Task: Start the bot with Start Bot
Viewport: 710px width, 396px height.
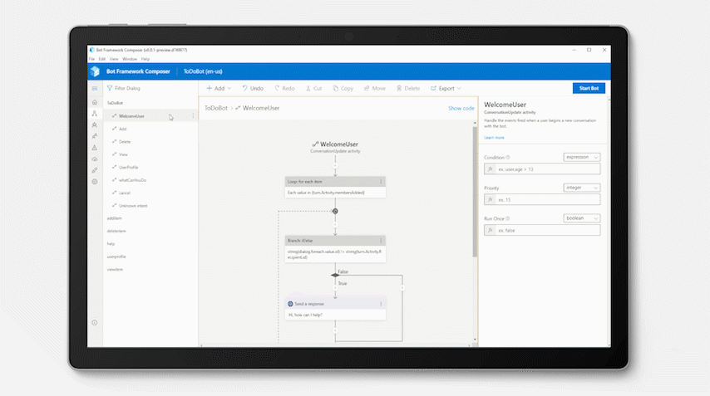Action: tap(589, 88)
